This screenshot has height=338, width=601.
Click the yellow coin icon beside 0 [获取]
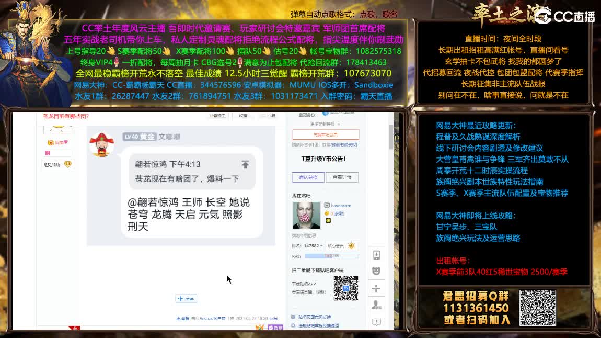tap(327, 213)
